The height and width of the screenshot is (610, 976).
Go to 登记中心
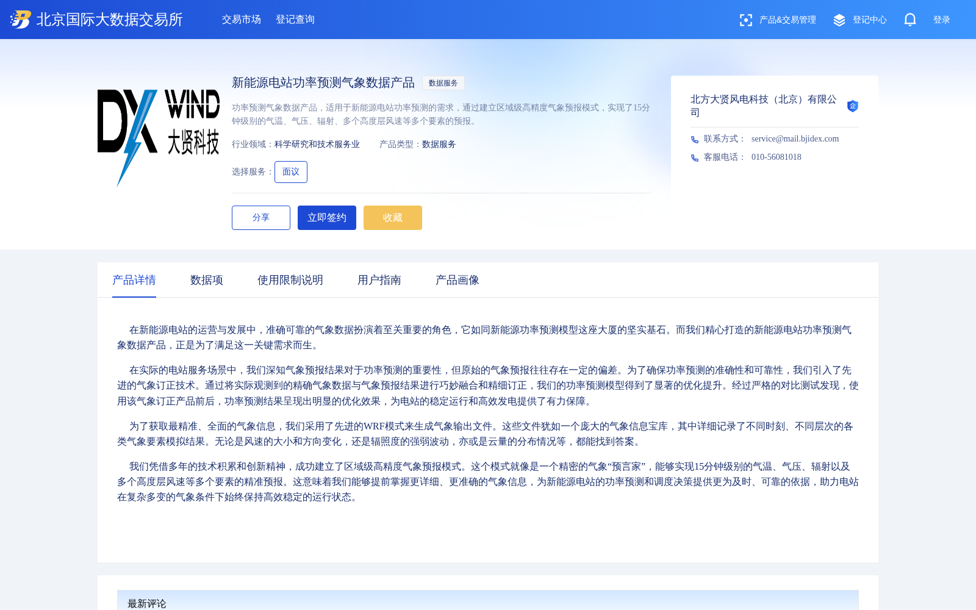pos(870,20)
